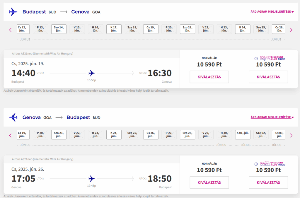The width and height of the screenshot is (300, 198).
Task: Show later return dates with right arrow
Action: (291, 136)
